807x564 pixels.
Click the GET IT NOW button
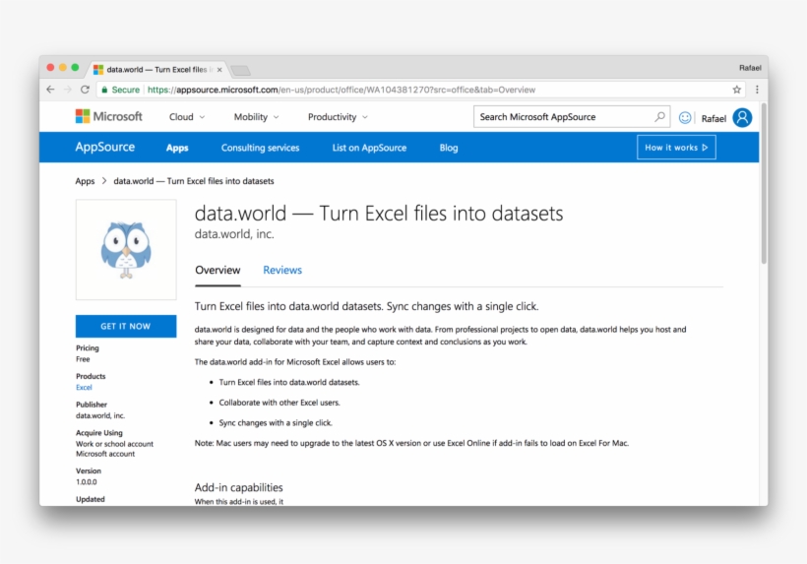tap(126, 326)
